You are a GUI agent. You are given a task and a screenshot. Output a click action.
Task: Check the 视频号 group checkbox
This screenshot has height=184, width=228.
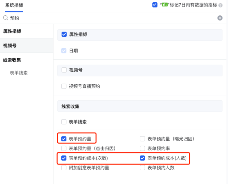[64, 70]
